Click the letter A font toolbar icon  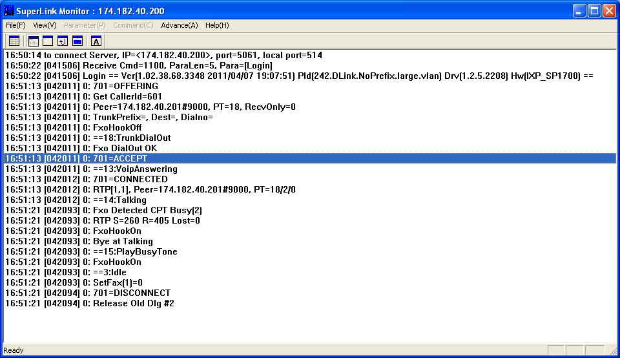96,41
